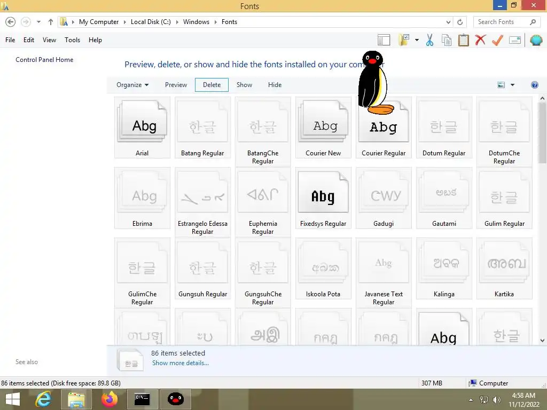Screen dimensions: 547x410
Task: Click the folder options toolbar icon
Action: pos(404,40)
